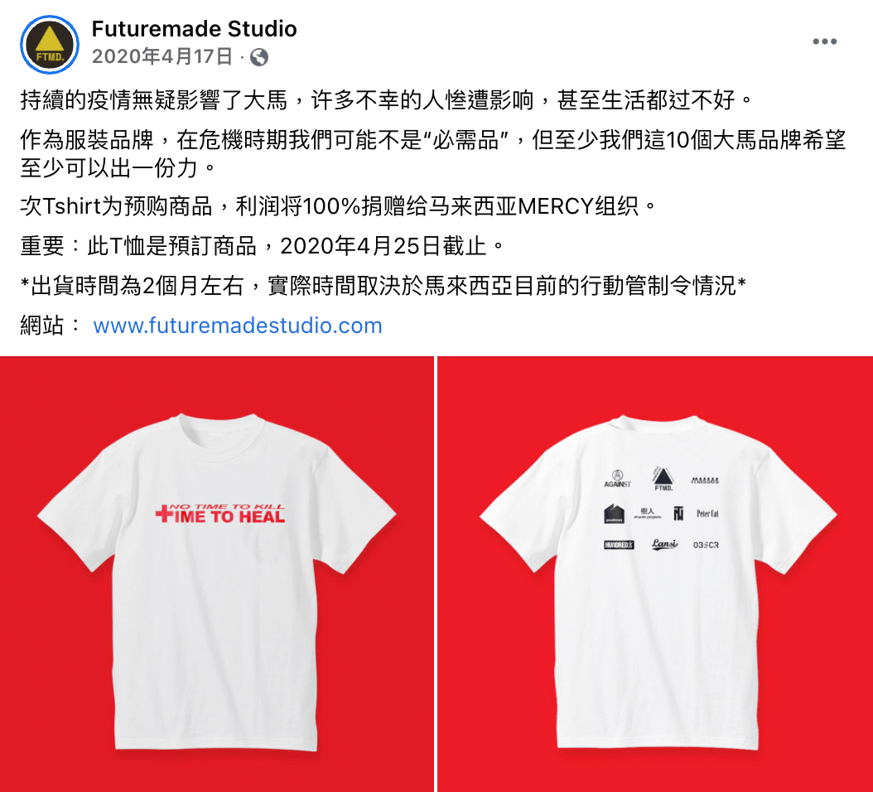
Task: Click the red TIME TO HEAL slogan
Action: pos(220,514)
